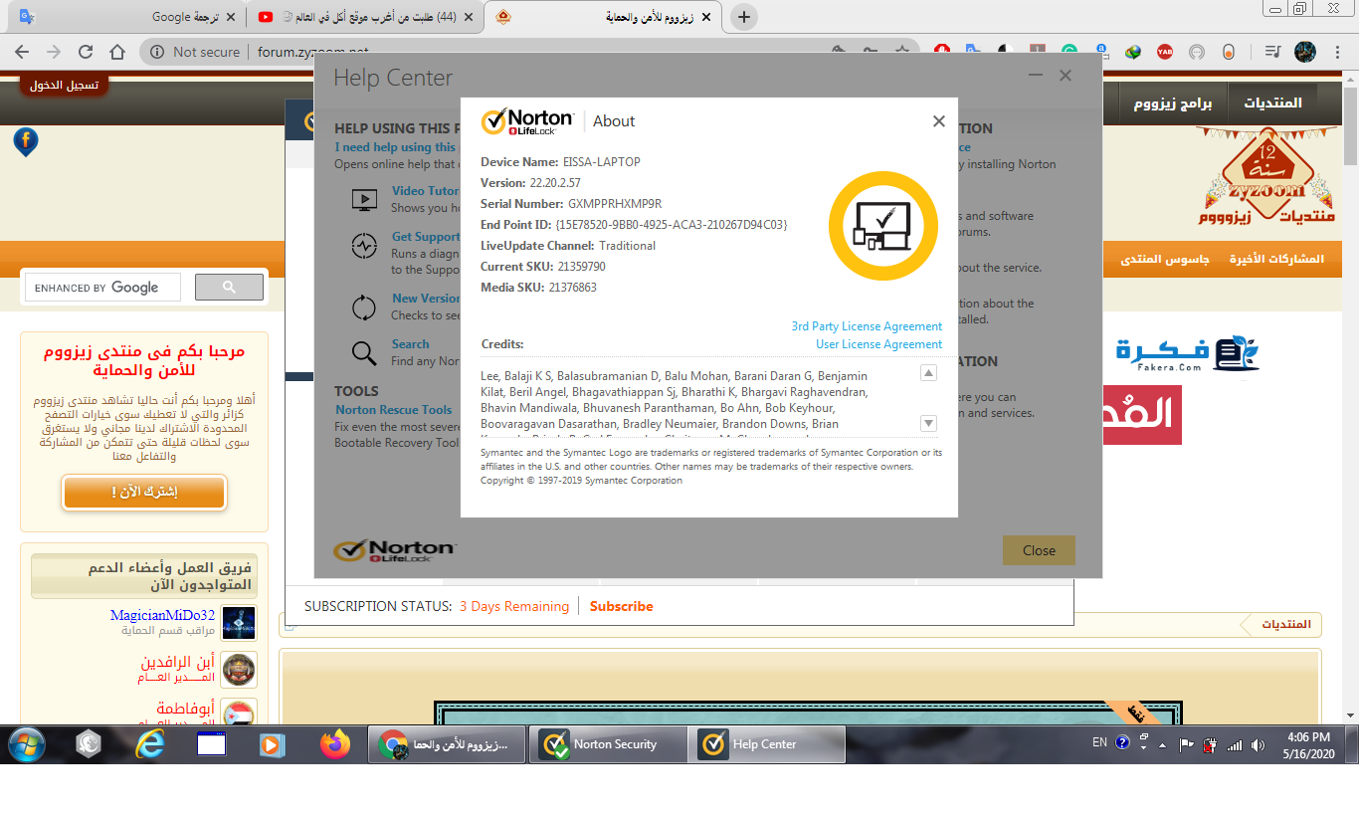Go to browser home page icon
Image resolution: width=1359 pixels, height=818 pixels.
click(x=117, y=52)
